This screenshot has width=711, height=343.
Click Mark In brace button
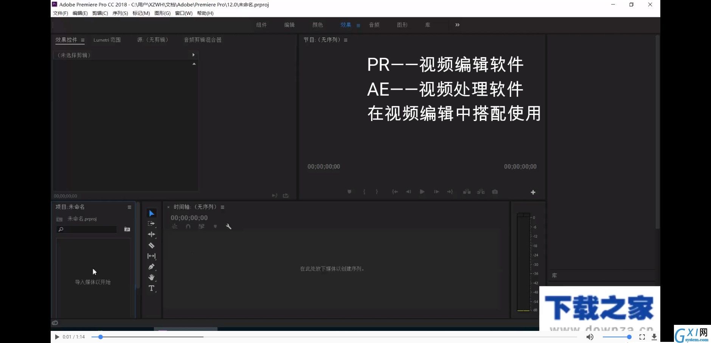point(364,192)
